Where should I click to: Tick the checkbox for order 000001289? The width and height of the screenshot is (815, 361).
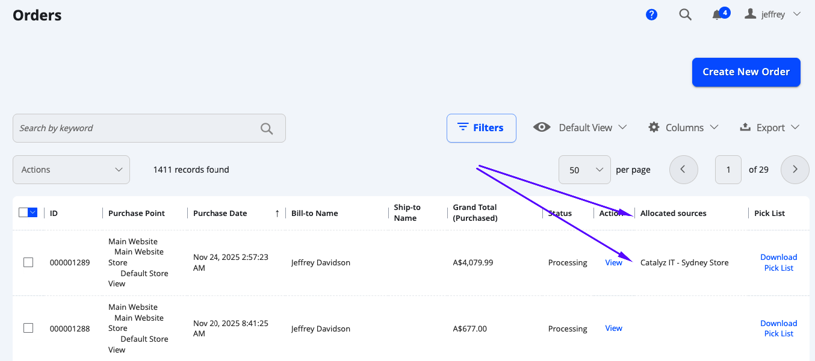(28, 262)
